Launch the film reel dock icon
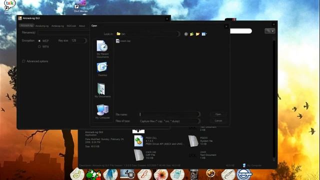This screenshot has width=320, height=180. point(127,174)
